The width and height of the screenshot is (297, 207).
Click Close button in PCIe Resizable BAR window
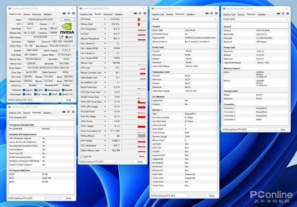[x=68, y=198]
